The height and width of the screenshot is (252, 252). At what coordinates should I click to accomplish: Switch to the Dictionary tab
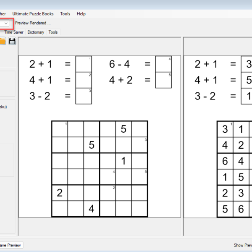(36, 32)
